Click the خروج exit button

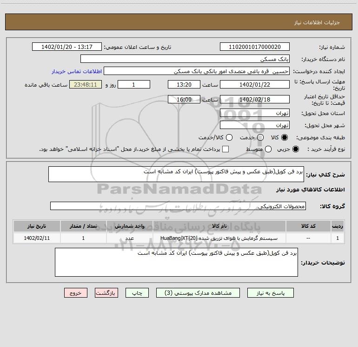point(76,293)
